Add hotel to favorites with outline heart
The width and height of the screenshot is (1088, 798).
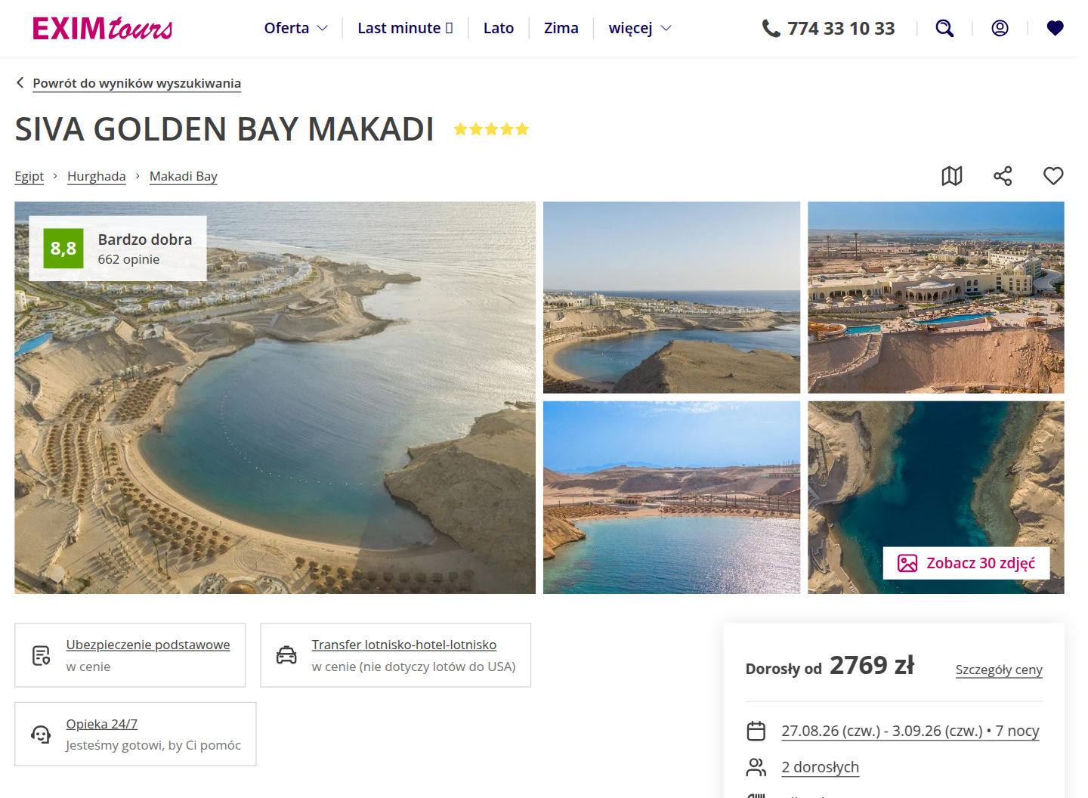tap(1053, 176)
